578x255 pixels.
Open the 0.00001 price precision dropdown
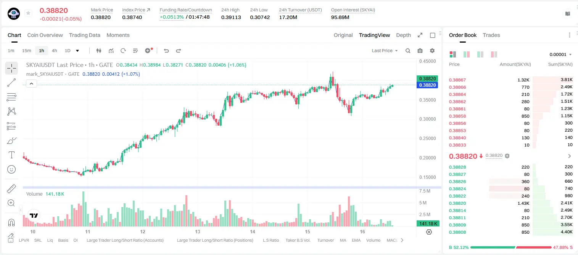pos(560,54)
